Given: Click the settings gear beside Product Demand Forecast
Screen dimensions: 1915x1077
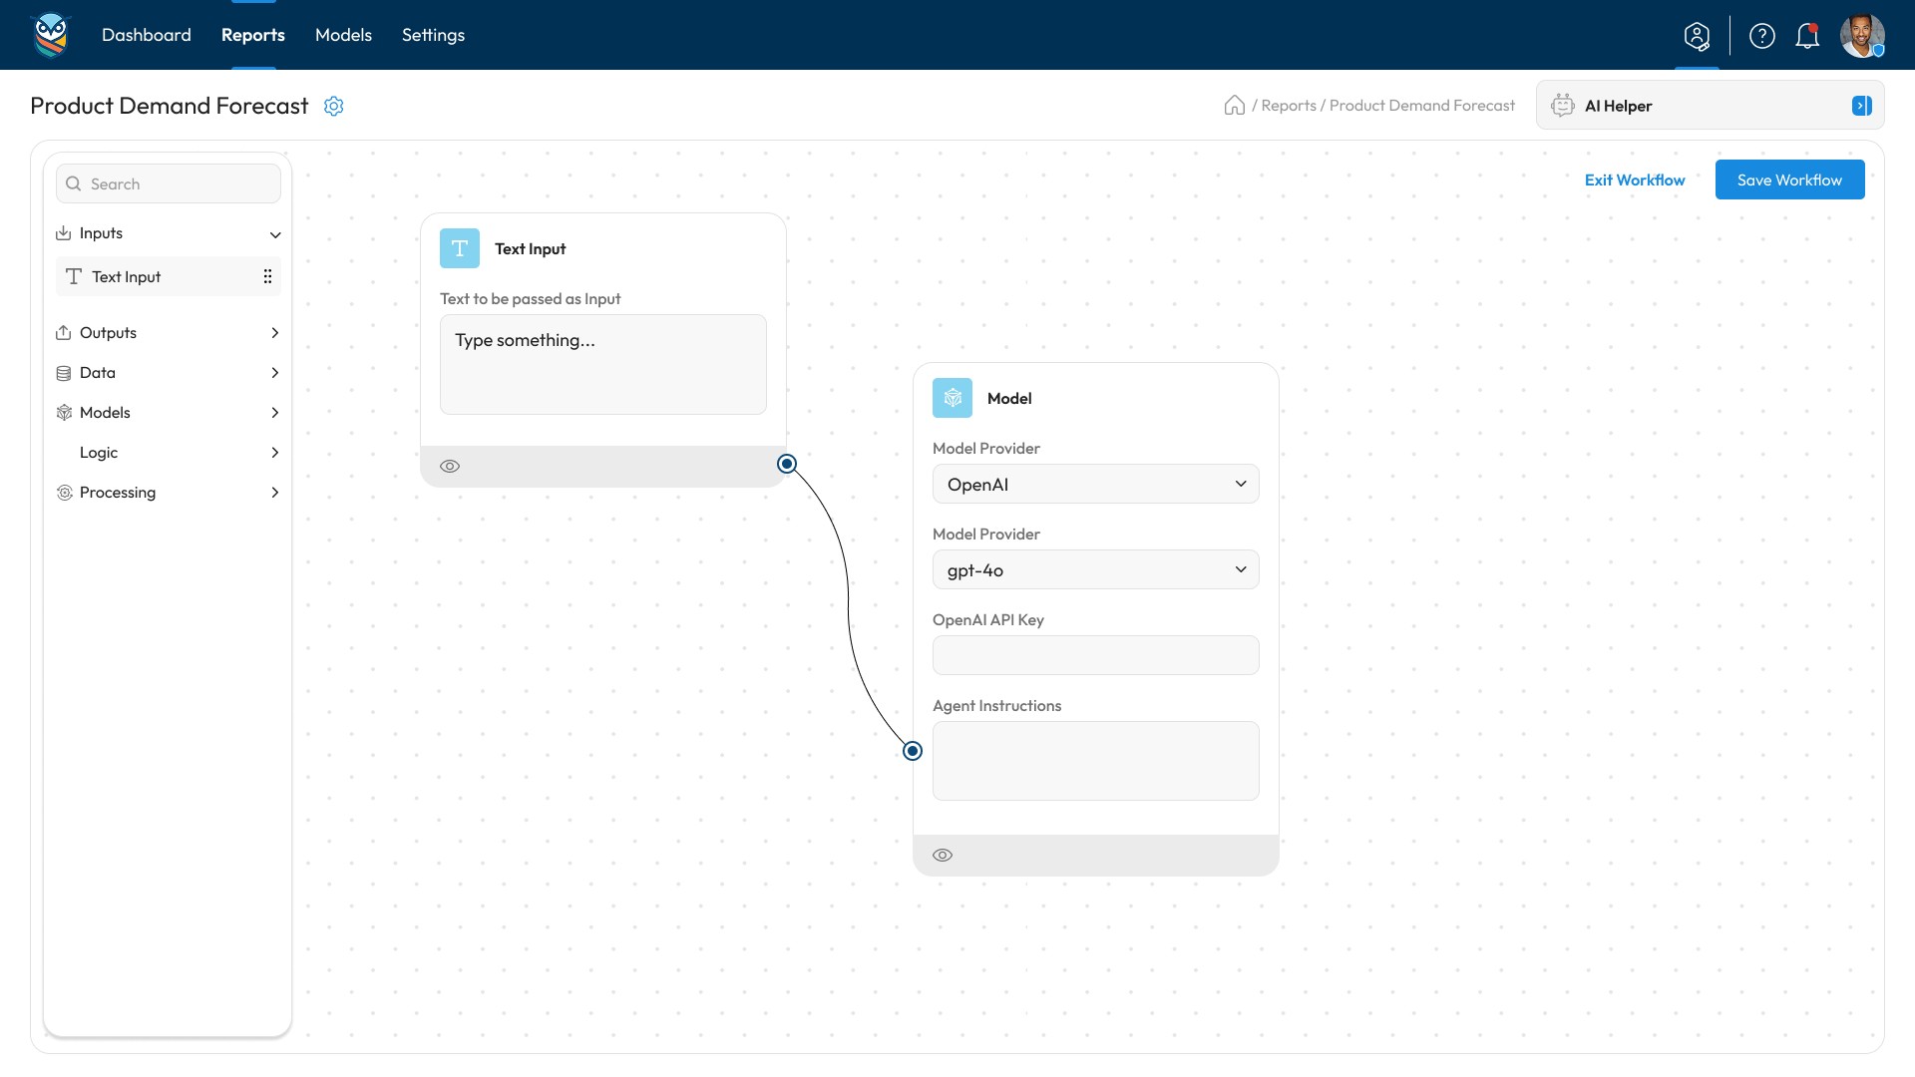Looking at the screenshot, I should (x=334, y=106).
